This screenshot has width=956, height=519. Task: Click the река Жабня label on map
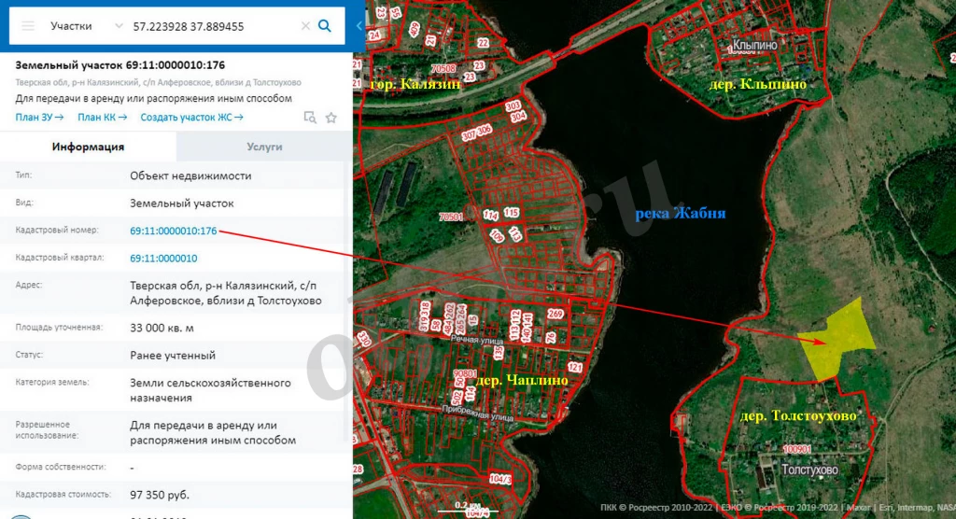point(680,214)
